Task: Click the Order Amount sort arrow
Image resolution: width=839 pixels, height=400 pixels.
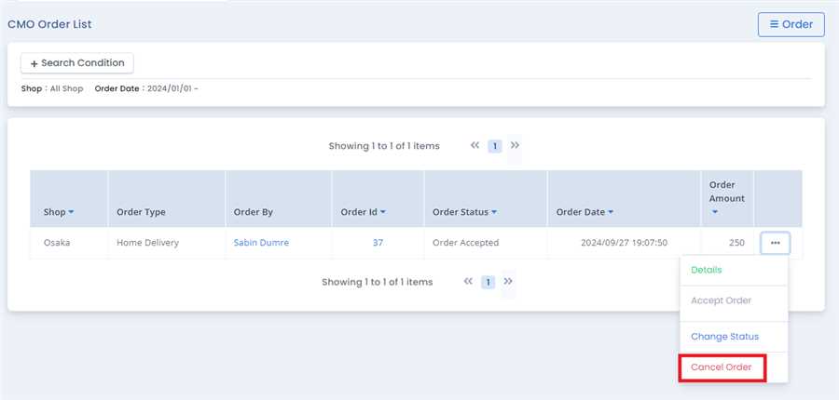Action: pos(714,212)
